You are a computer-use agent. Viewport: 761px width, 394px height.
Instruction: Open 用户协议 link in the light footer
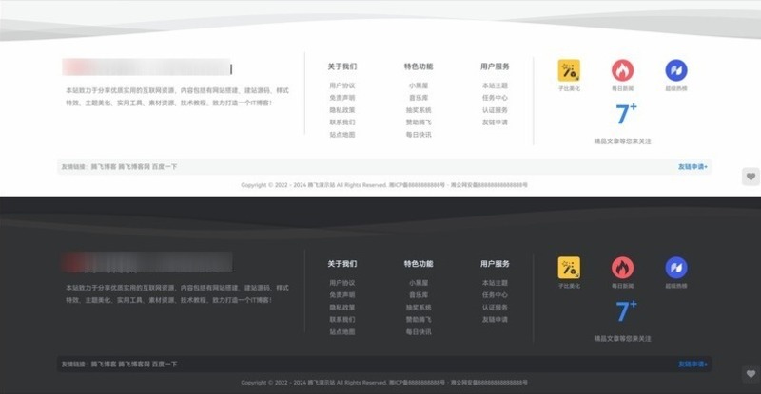click(x=342, y=85)
